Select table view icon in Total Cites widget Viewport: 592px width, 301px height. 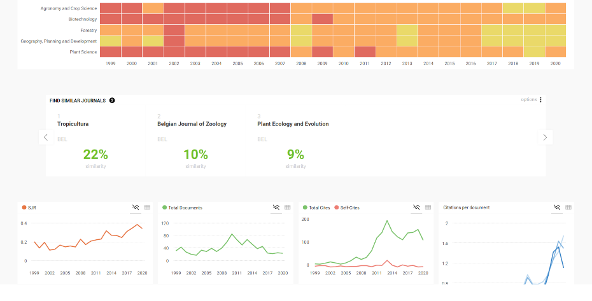(x=428, y=207)
